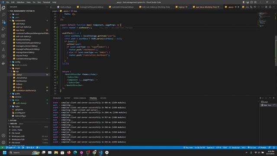
Task: Switch to the login.js editor tab
Action: [x=181, y=7]
